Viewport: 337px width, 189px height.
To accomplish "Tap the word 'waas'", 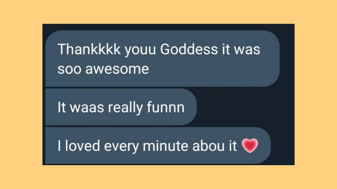I will point(87,108).
